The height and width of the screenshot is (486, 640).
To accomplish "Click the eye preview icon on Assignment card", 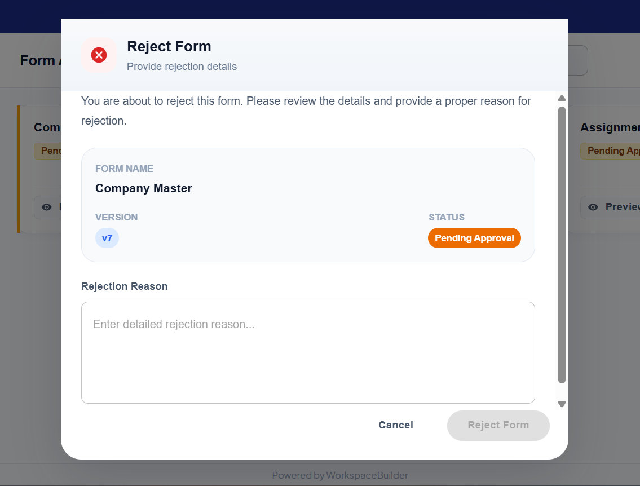I will (x=593, y=207).
